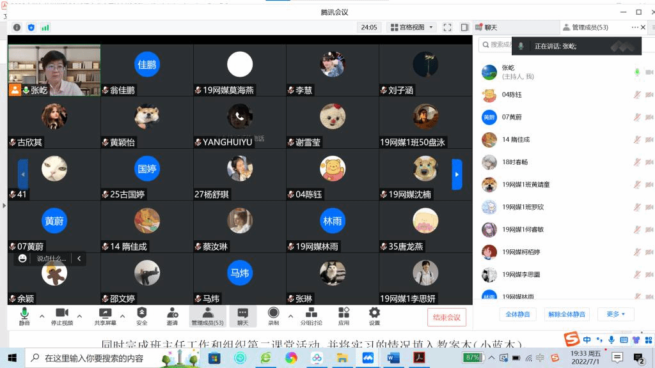The height and width of the screenshot is (368, 655).
Task: Start recording with the 录制 icon
Action: [x=273, y=312]
